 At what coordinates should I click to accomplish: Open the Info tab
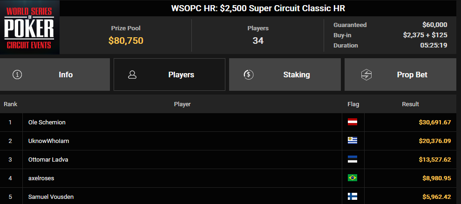[55, 75]
